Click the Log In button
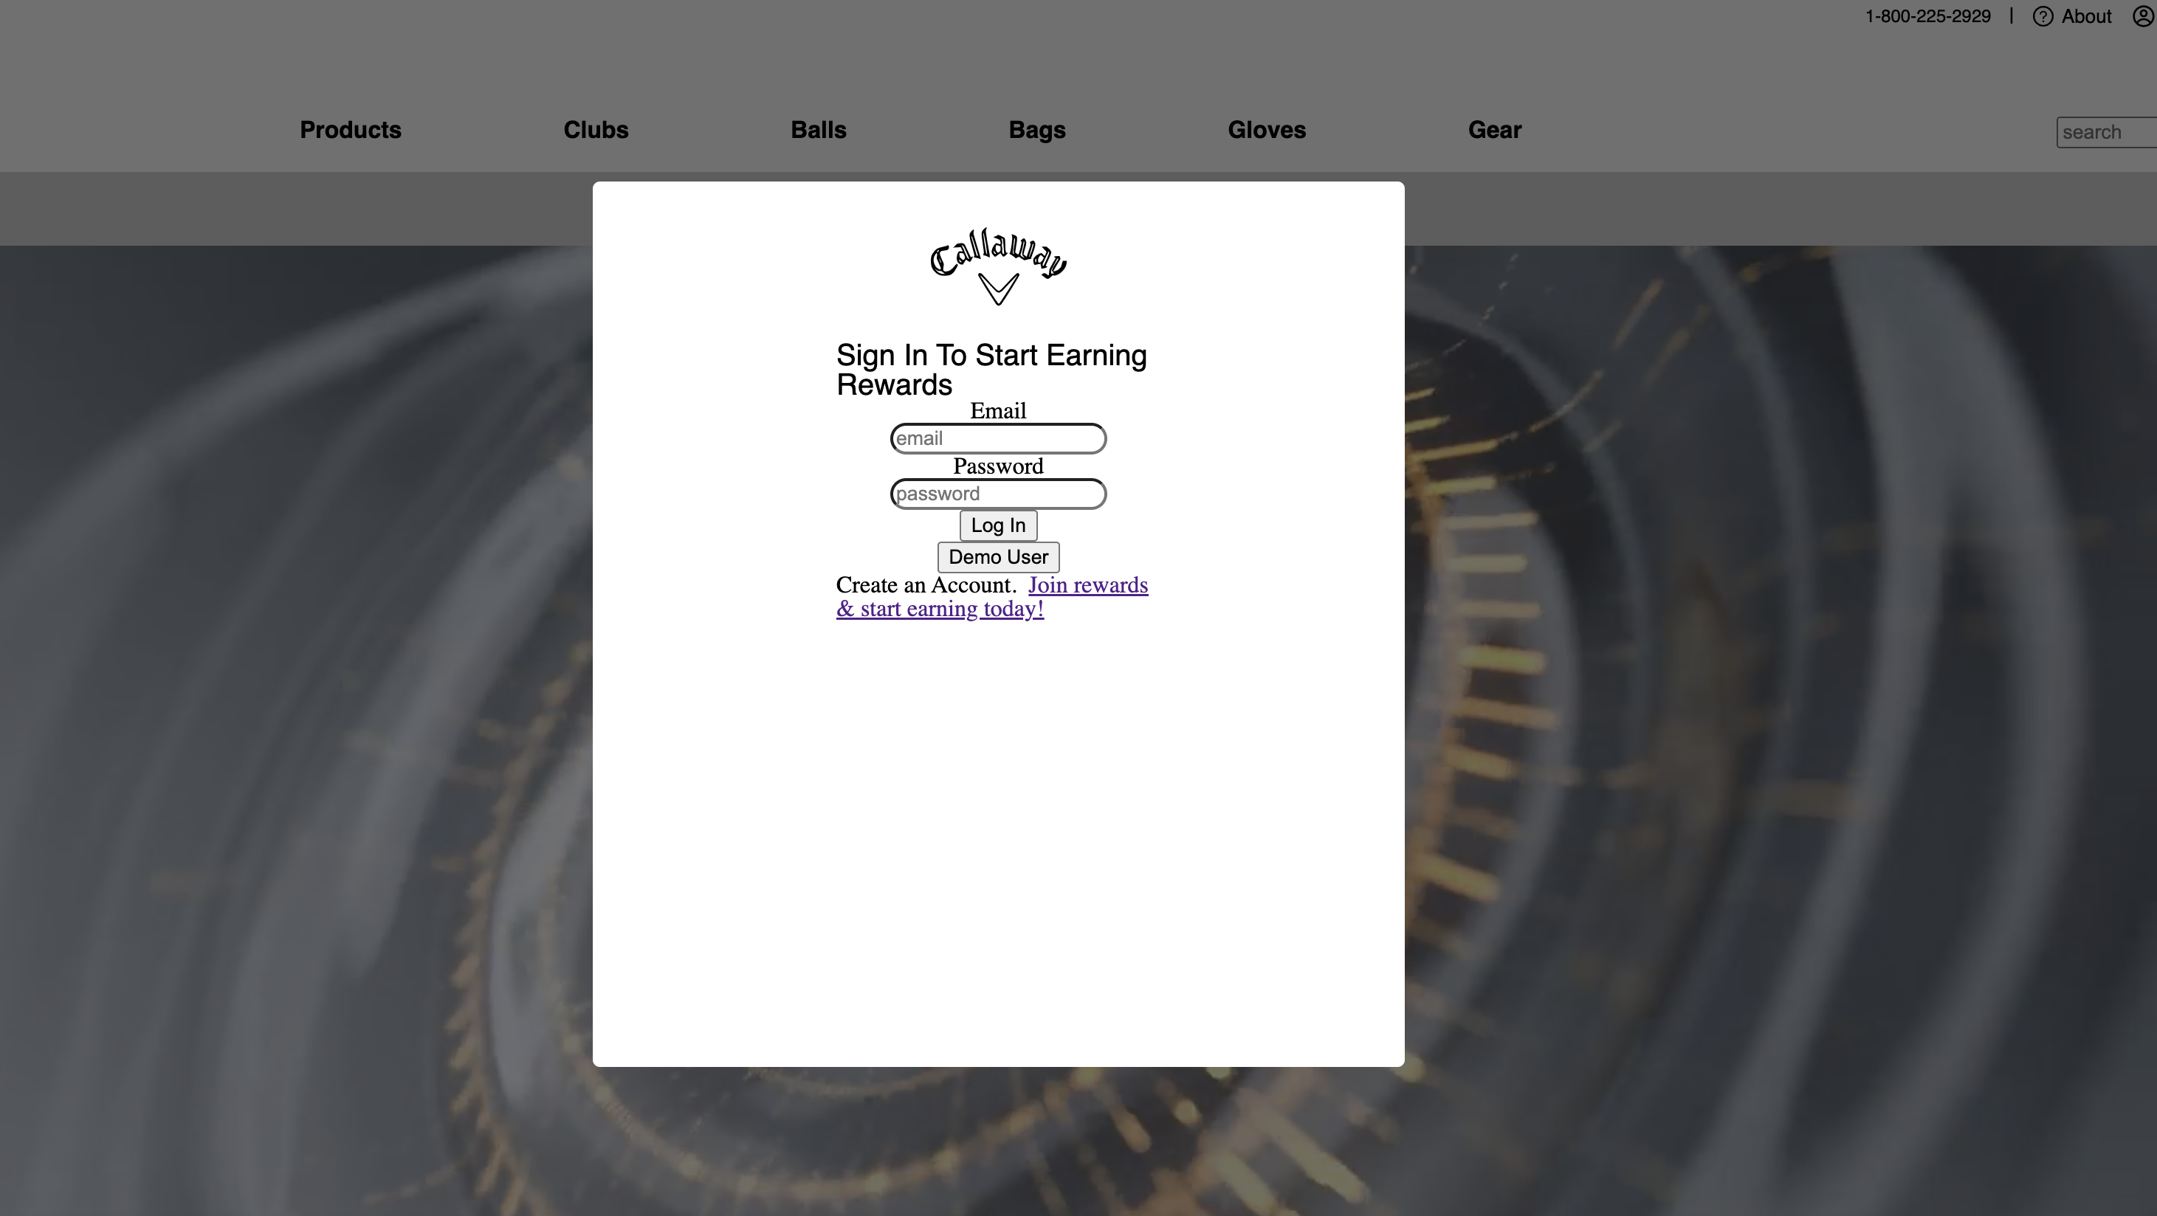The height and width of the screenshot is (1216, 2157). [x=999, y=525]
